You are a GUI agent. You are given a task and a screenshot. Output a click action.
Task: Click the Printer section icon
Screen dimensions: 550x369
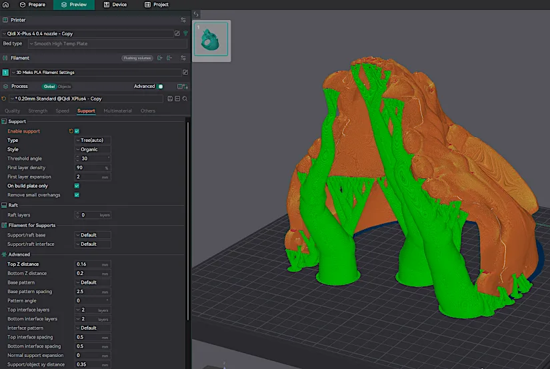click(x=5, y=20)
